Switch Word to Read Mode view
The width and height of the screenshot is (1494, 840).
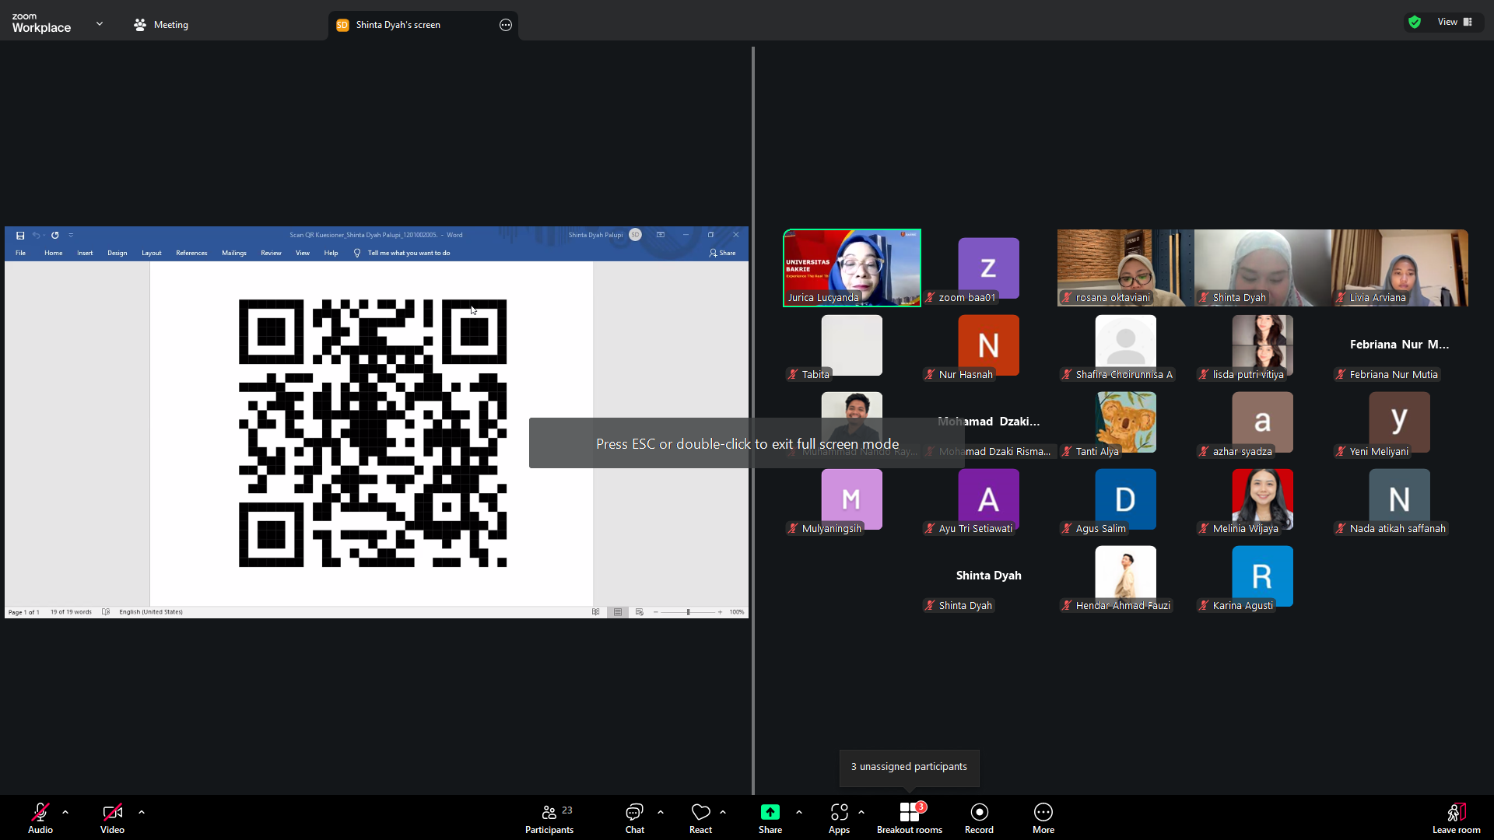[x=596, y=612]
